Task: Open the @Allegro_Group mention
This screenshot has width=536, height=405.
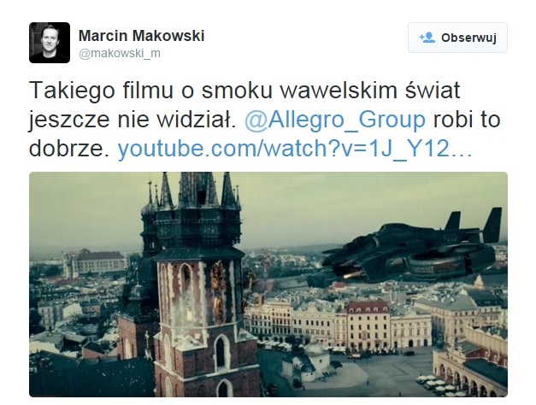Action: click(335, 120)
